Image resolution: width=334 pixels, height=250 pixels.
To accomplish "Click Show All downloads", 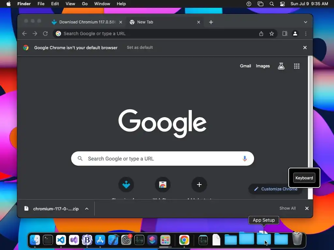I will (288, 208).
